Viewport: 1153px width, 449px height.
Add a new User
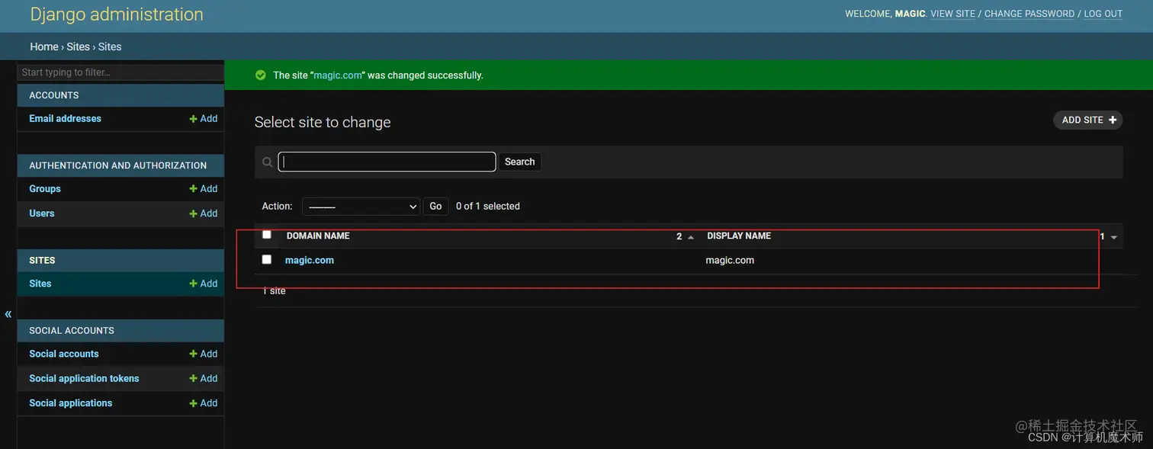click(204, 213)
